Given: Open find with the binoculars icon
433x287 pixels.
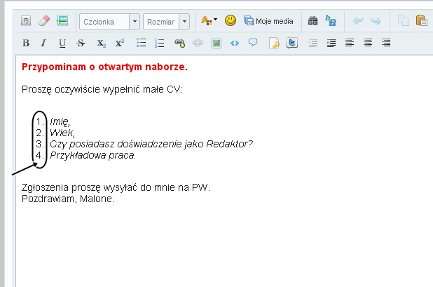Looking at the screenshot, I should pyautogui.click(x=314, y=21).
